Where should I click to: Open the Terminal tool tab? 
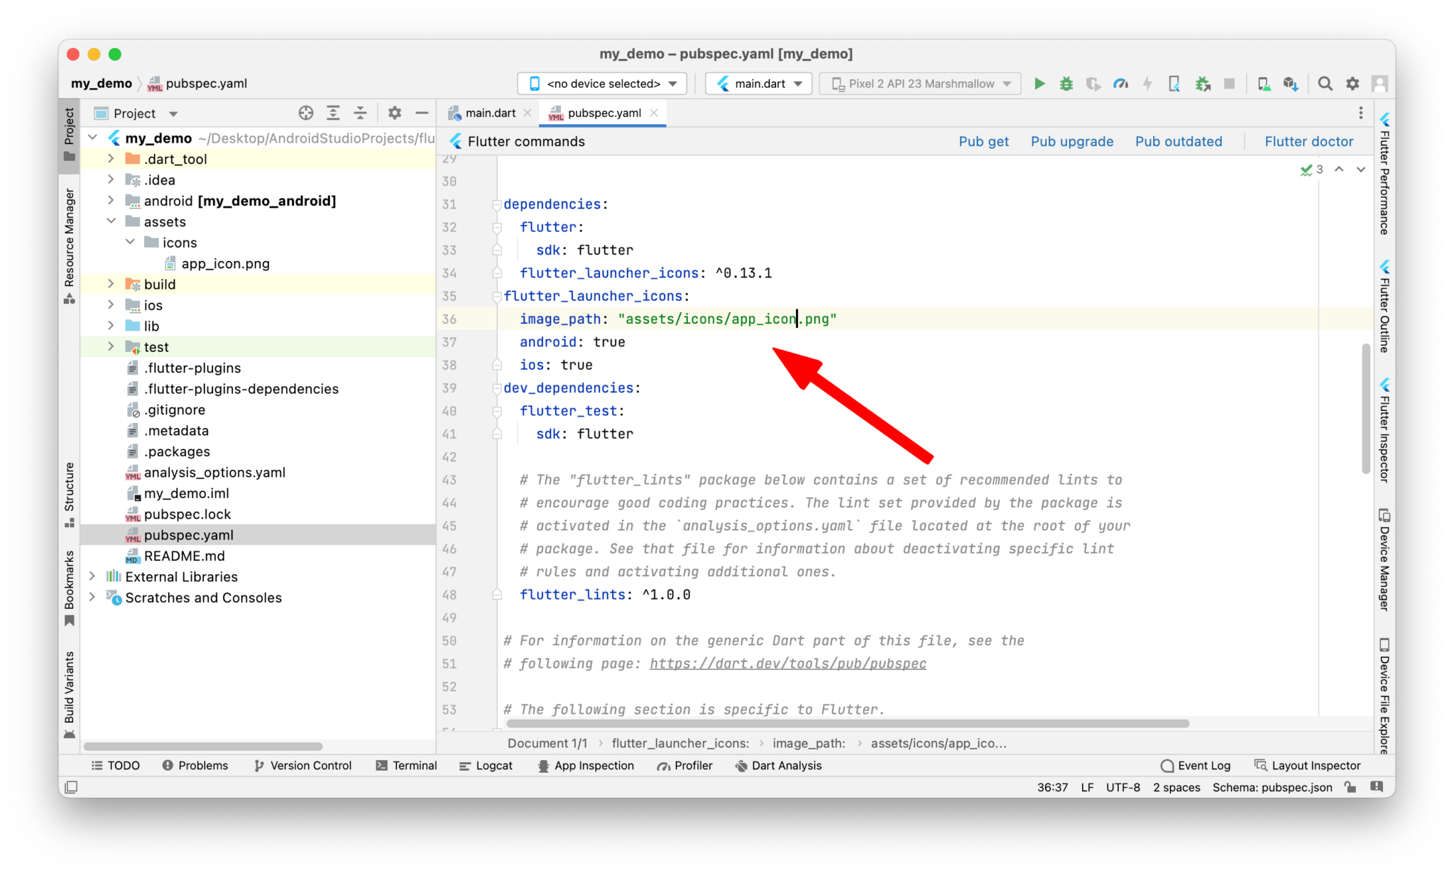click(x=406, y=766)
